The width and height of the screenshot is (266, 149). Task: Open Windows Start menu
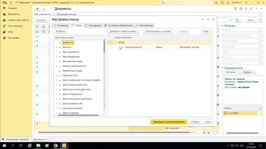(x=4, y=145)
